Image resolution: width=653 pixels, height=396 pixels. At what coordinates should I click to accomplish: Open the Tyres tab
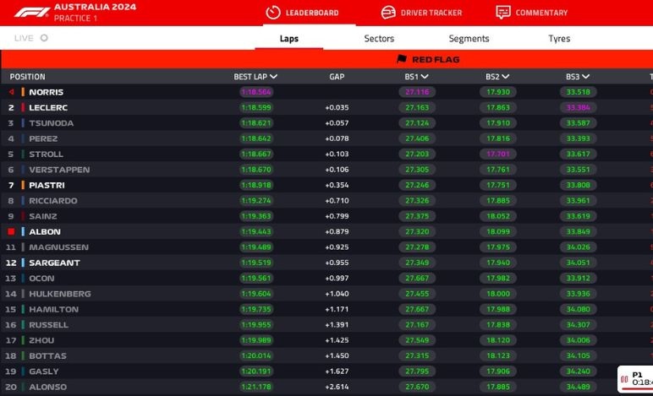click(559, 39)
